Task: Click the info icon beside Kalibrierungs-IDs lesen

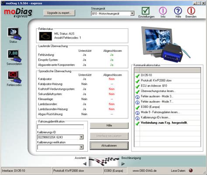Action: pyautogui.click(x=138, y=118)
